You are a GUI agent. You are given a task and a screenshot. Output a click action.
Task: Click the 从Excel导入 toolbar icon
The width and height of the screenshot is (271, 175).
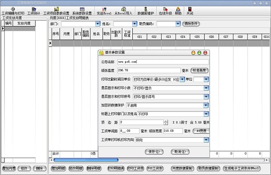point(123,11)
